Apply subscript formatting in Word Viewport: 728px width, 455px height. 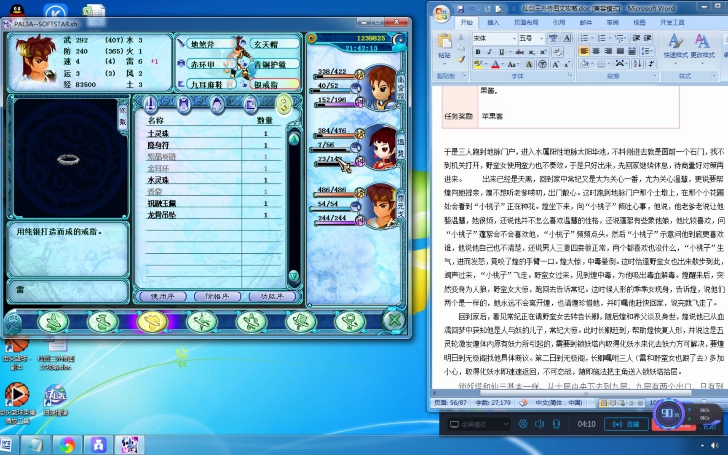click(532, 52)
